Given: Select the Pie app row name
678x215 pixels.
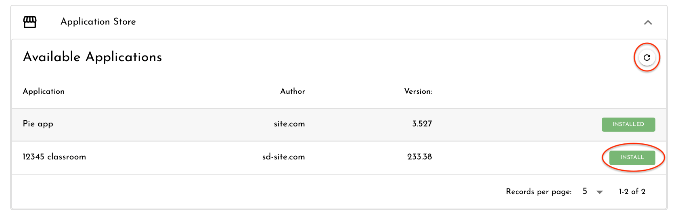Looking at the screenshot, I should pos(38,124).
